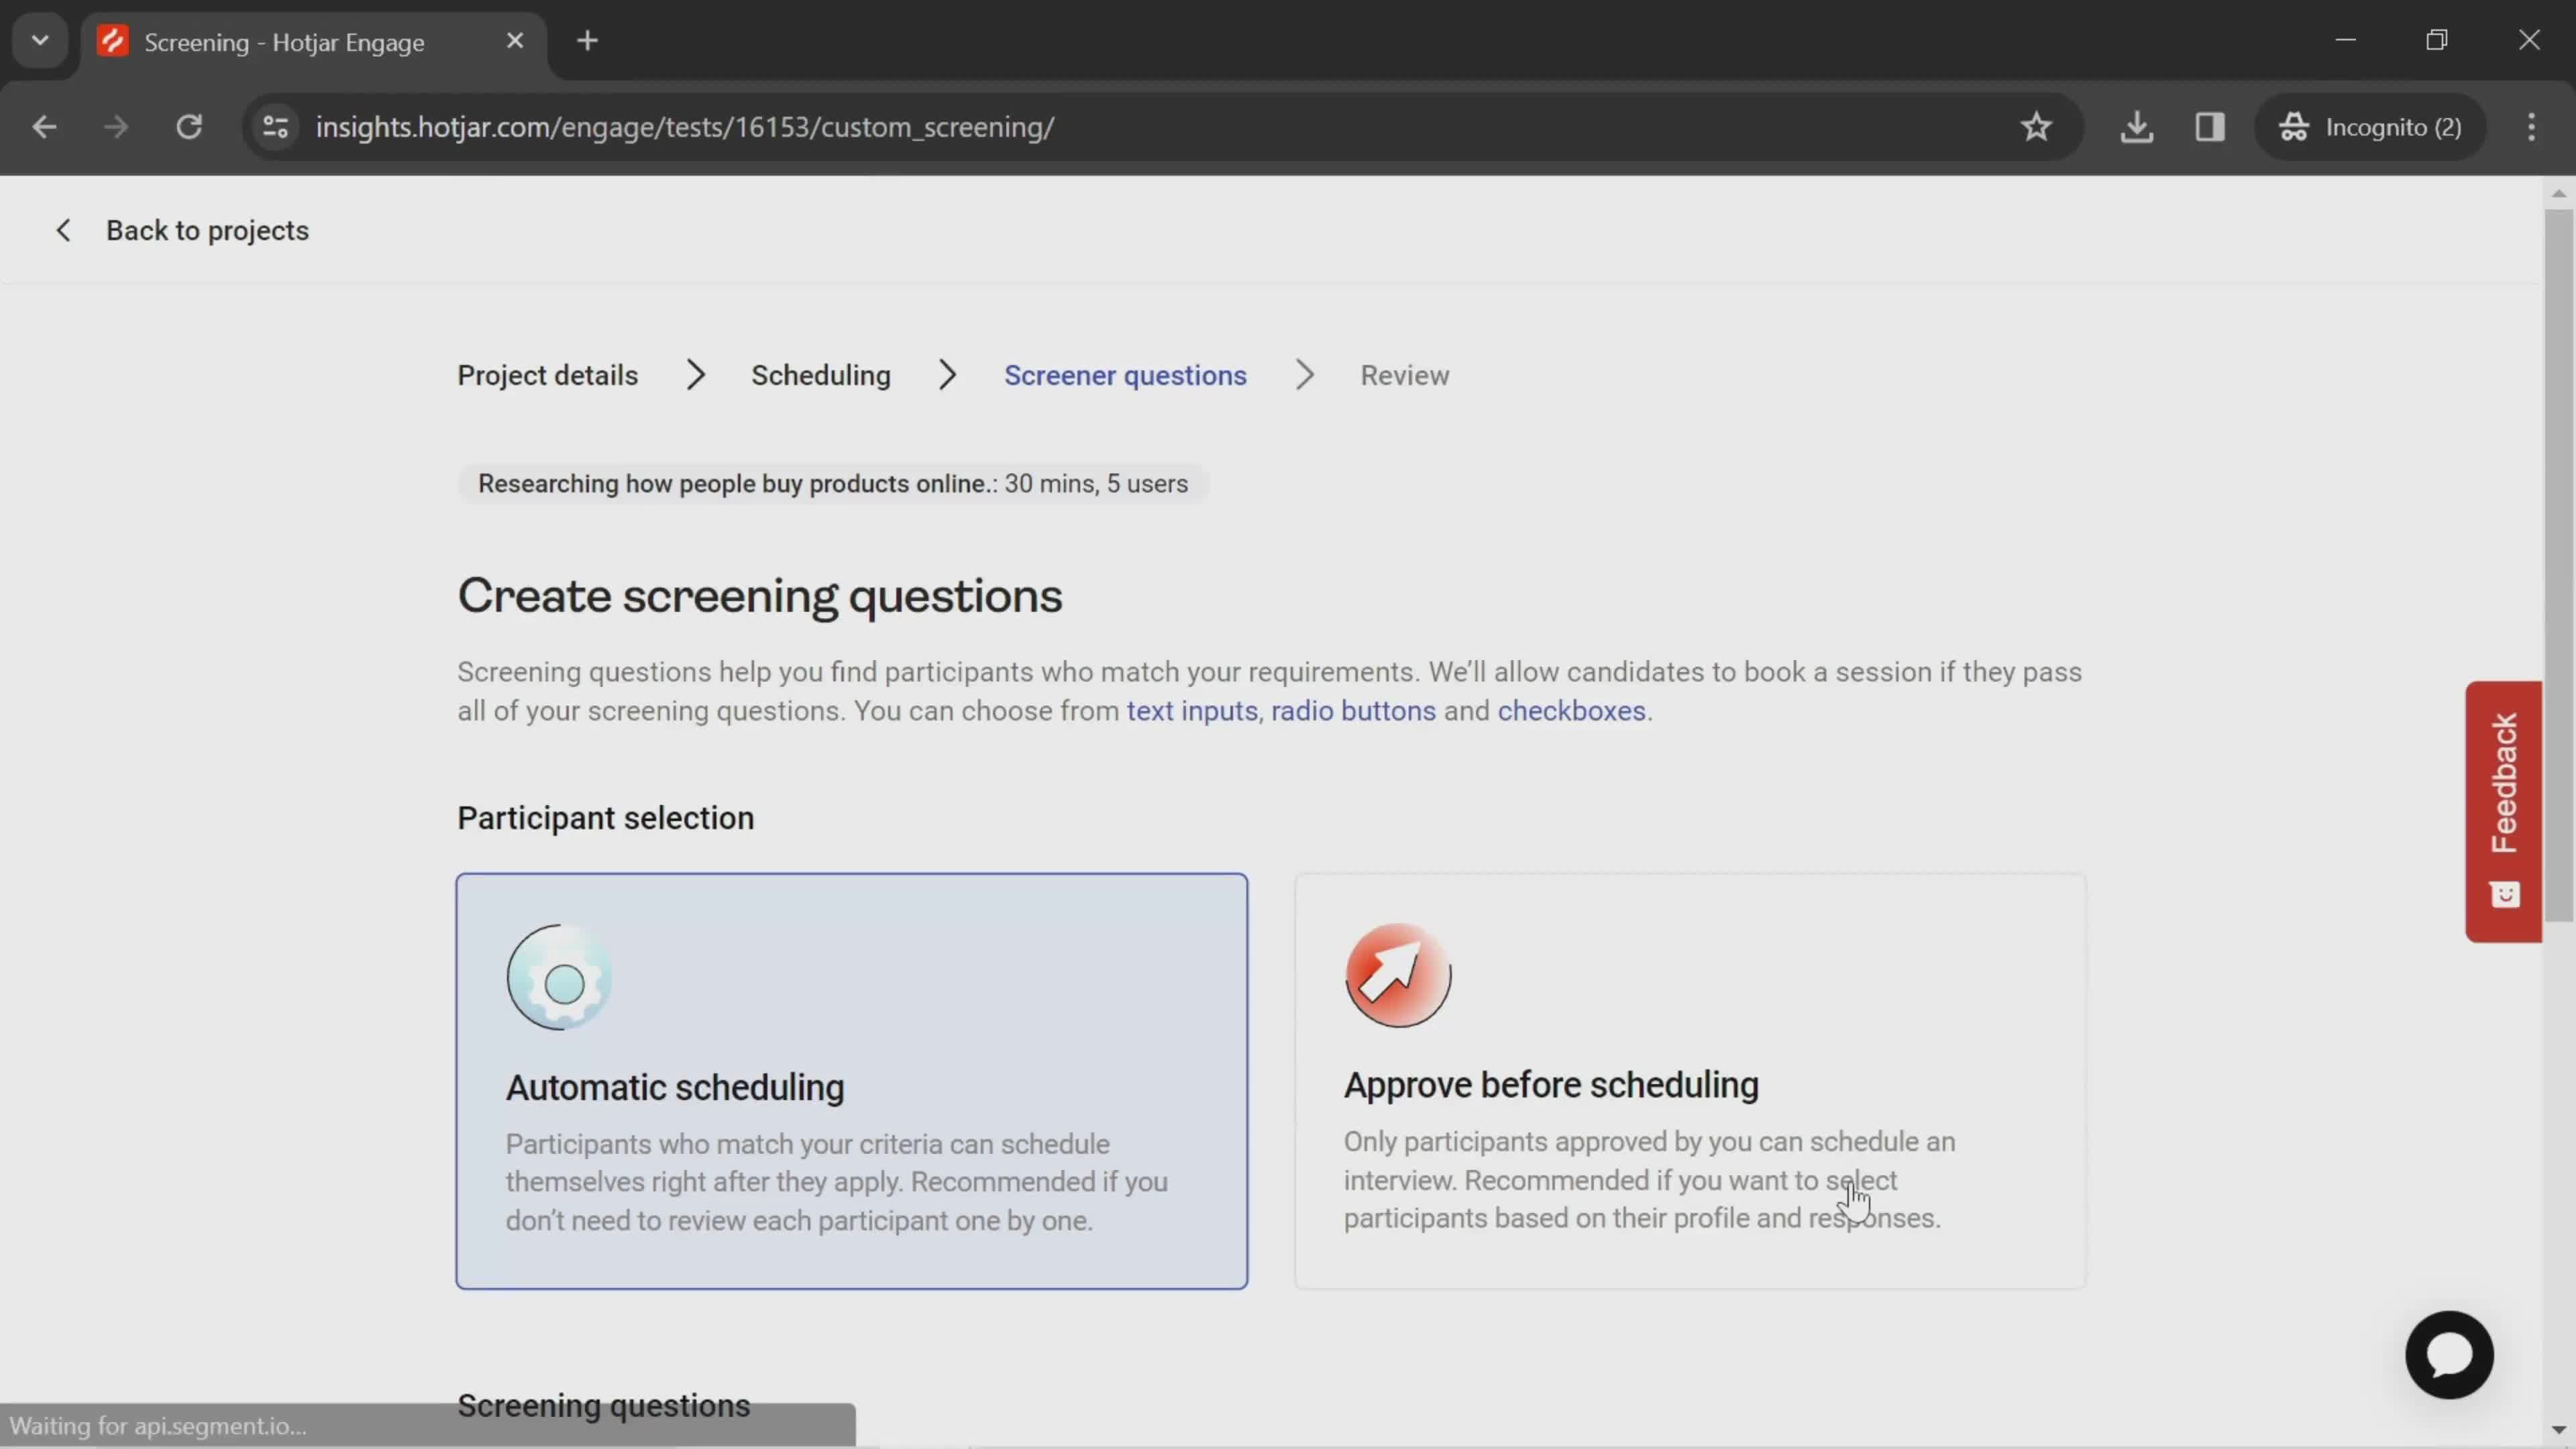The image size is (2576, 1449).
Task: Click the Hotjar favicon on the tab
Action: pos(113,41)
